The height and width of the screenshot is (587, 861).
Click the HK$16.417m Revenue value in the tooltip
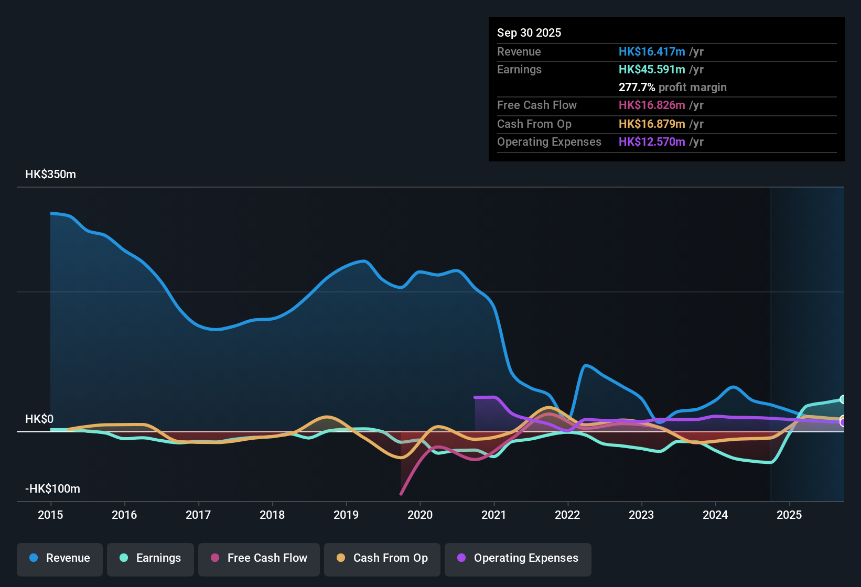(652, 51)
